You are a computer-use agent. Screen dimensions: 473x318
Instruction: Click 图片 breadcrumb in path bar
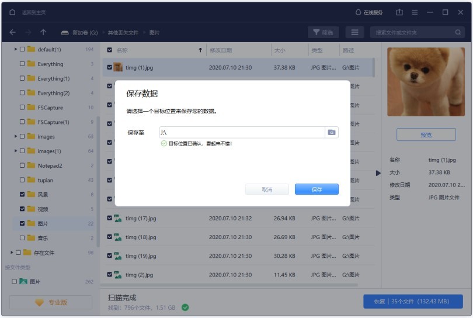pyautogui.click(x=154, y=33)
